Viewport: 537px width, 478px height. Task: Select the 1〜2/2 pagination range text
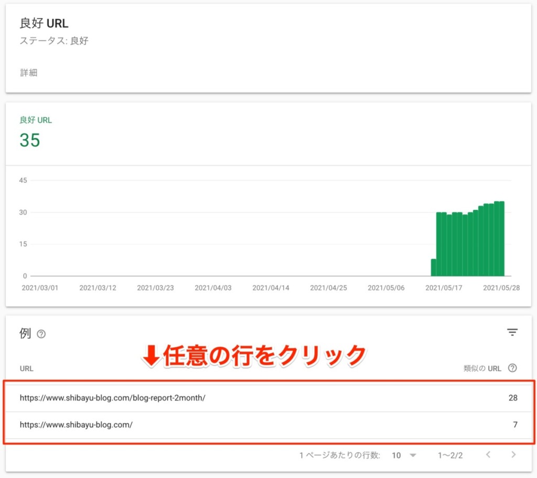[x=450, y=455]
